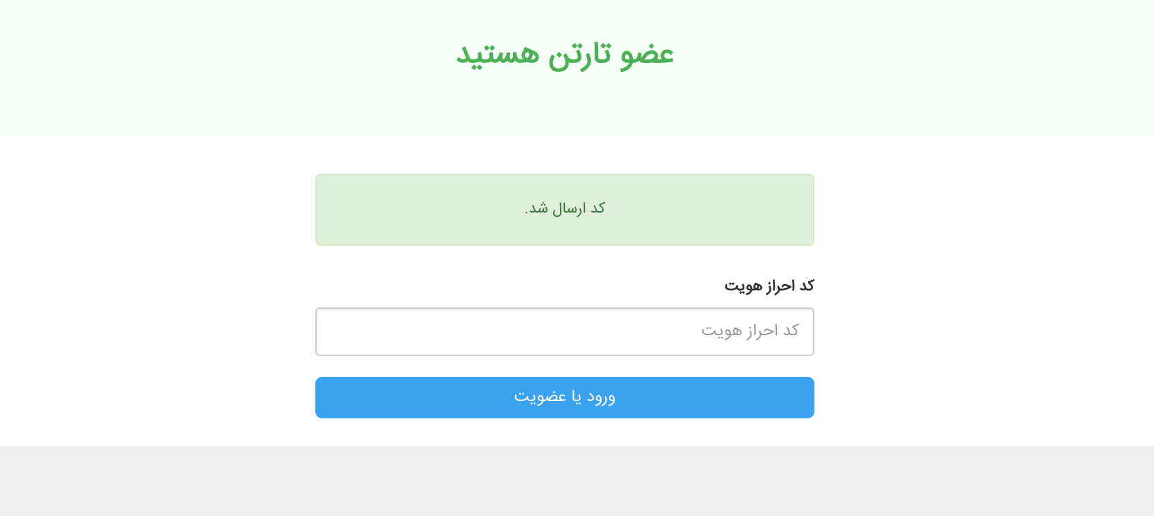Click the green 'کد ارسال شد.' alert
Viewport: 1154px width, 516px height.
tap(564, 210)
